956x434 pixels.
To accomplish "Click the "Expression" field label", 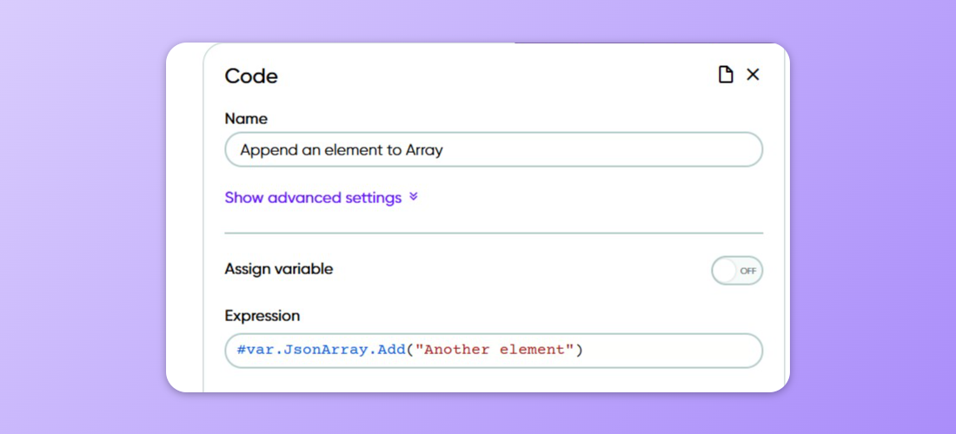I will 262,316.
